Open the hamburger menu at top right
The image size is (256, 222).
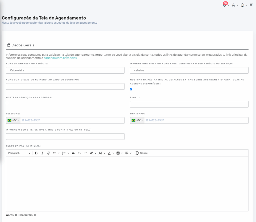251,5
